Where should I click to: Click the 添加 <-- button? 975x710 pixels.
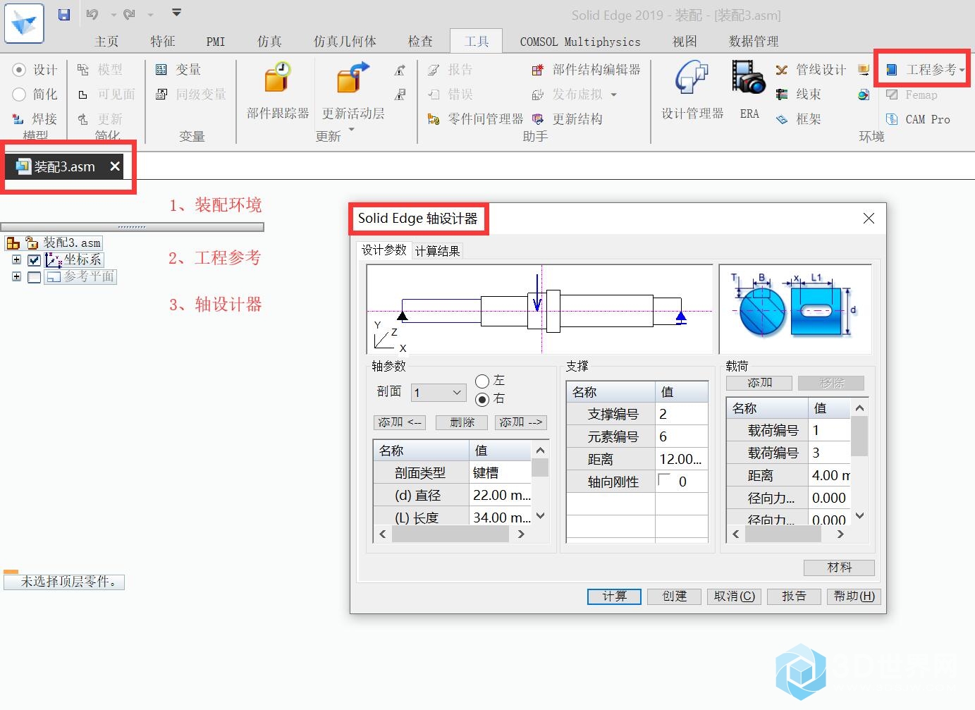point(400,422)
